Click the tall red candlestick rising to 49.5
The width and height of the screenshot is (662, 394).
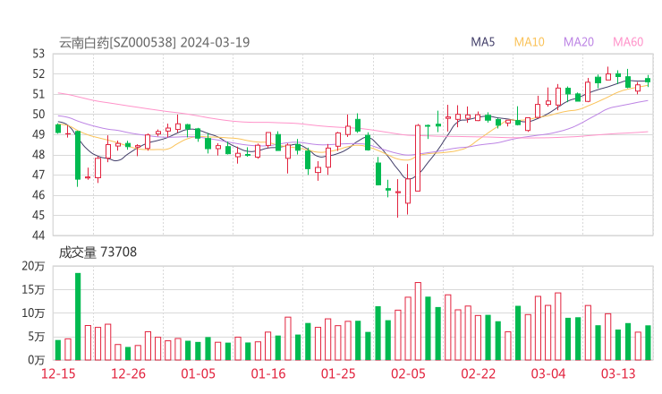pos(418,158)
